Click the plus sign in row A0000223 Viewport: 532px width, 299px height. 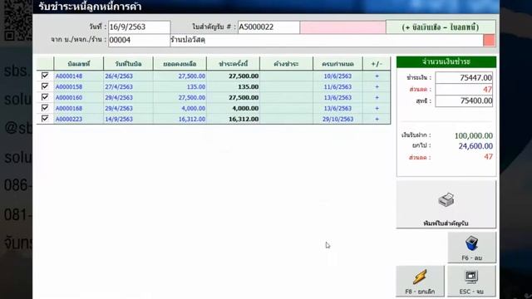(x=377, y=120)
